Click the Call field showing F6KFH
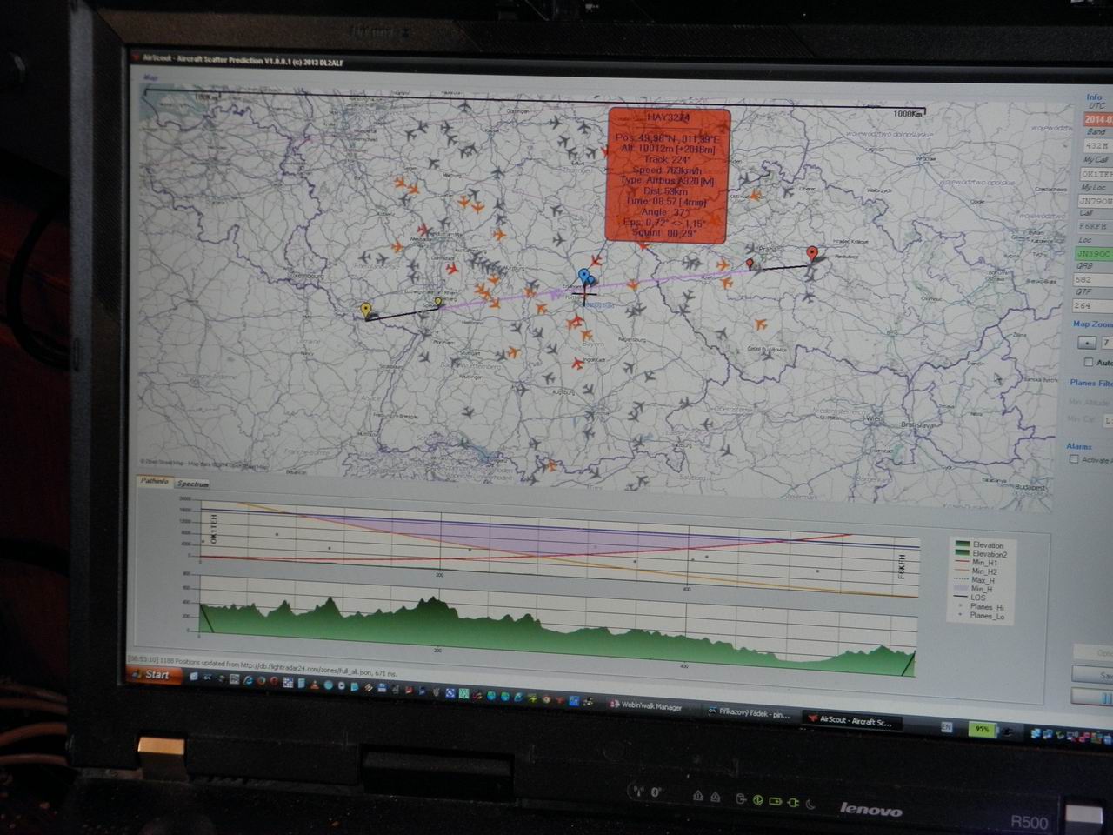The image size is (1113, 835). [1096, 227]
